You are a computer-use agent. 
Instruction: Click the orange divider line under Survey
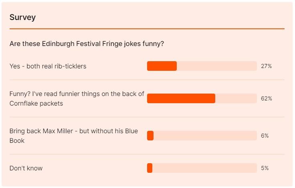click(147, 29)
